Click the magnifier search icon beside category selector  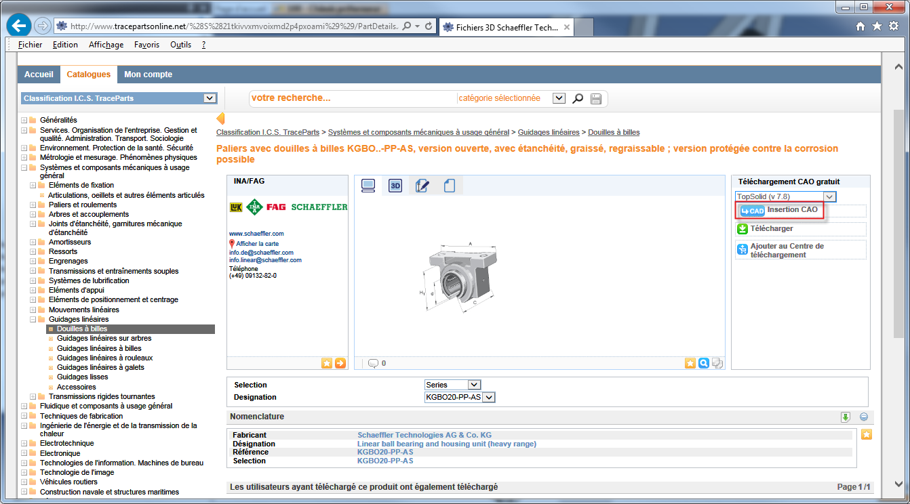point(578,99)
